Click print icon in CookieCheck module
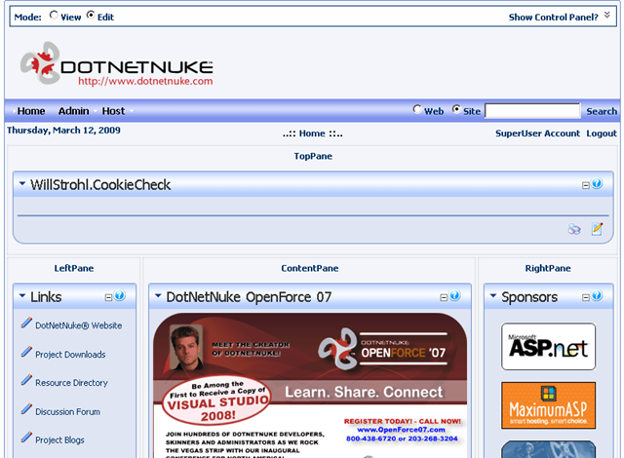This screenshot has height=458, width=624. tap(574, 229)
